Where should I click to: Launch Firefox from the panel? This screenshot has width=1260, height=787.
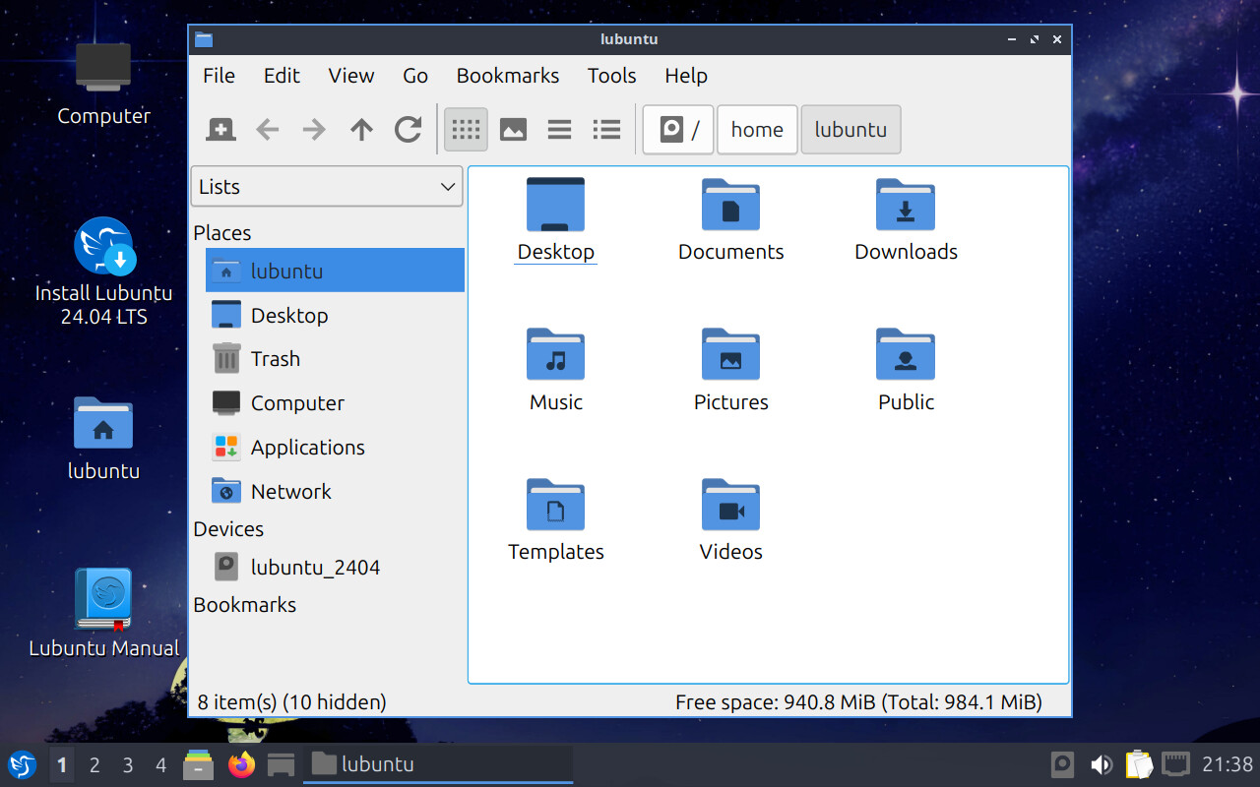point(240,764)
